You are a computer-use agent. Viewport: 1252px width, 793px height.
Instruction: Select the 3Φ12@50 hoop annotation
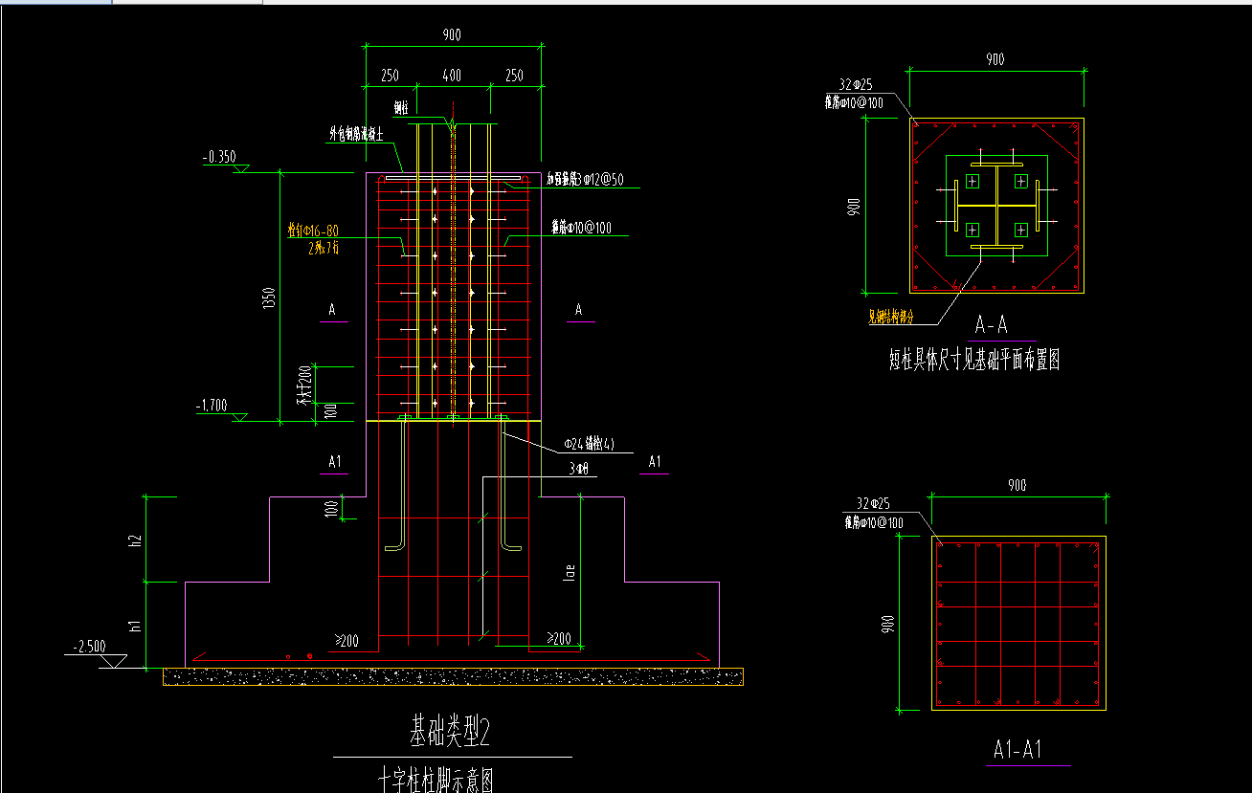585,179
